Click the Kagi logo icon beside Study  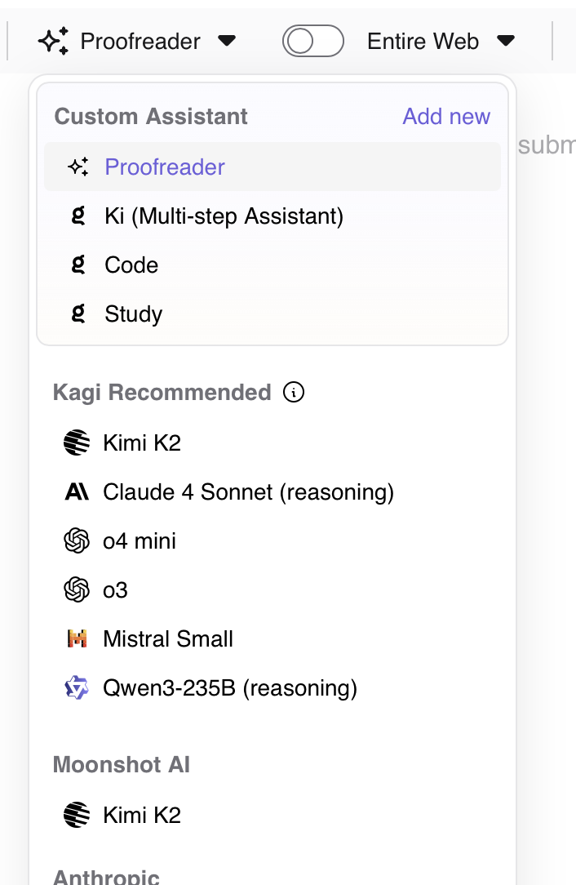point(78,314)
